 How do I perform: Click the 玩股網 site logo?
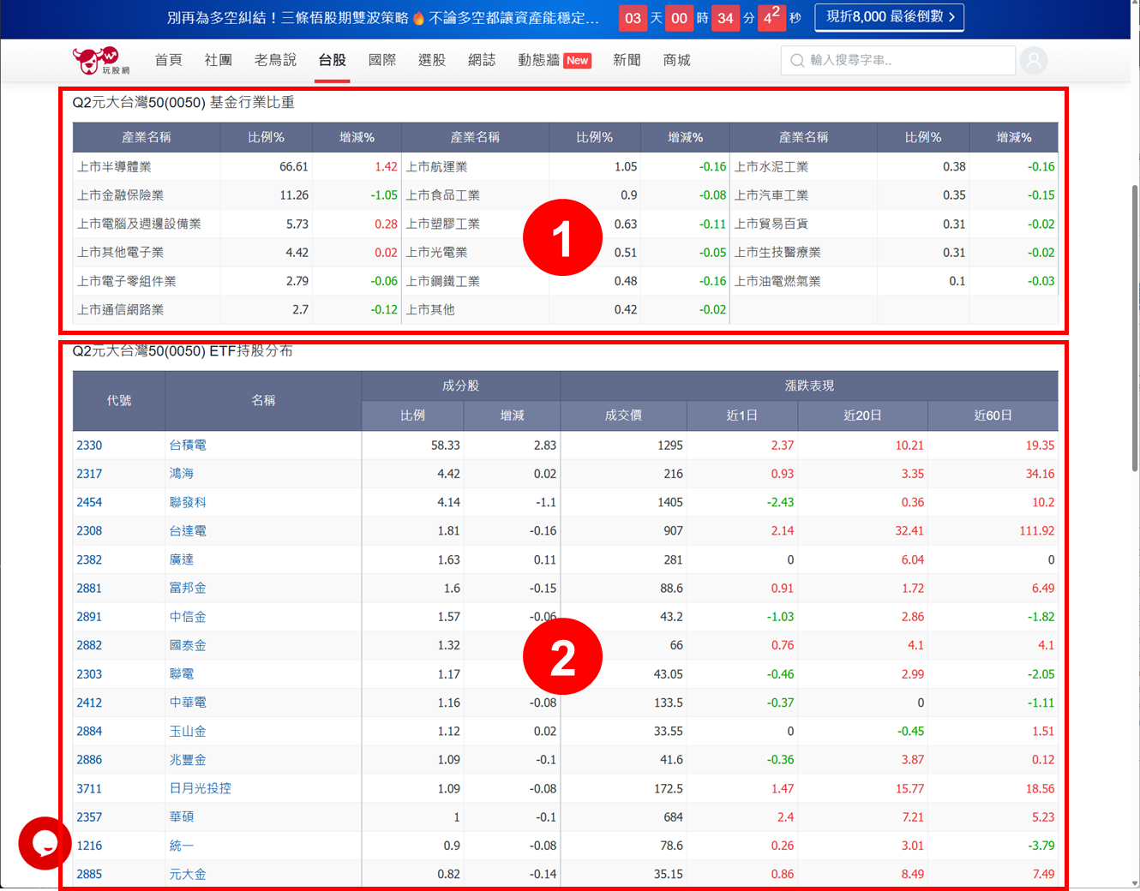click(x=100, y=61)
